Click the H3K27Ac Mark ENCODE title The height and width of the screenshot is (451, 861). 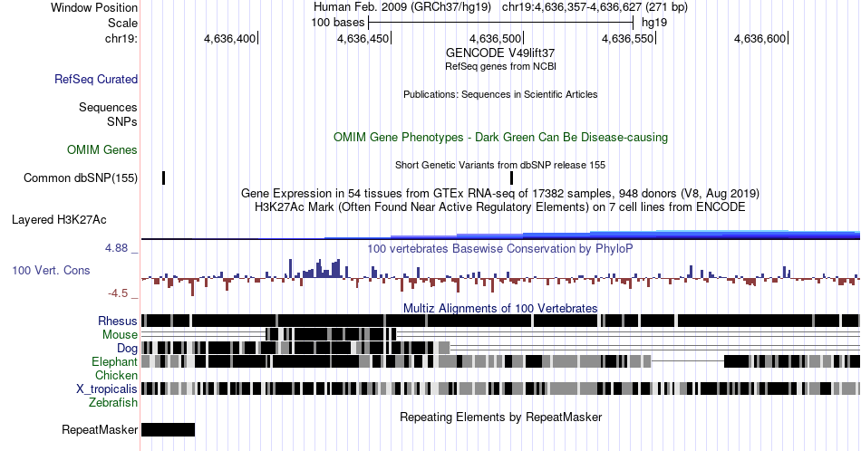point(500,206)
